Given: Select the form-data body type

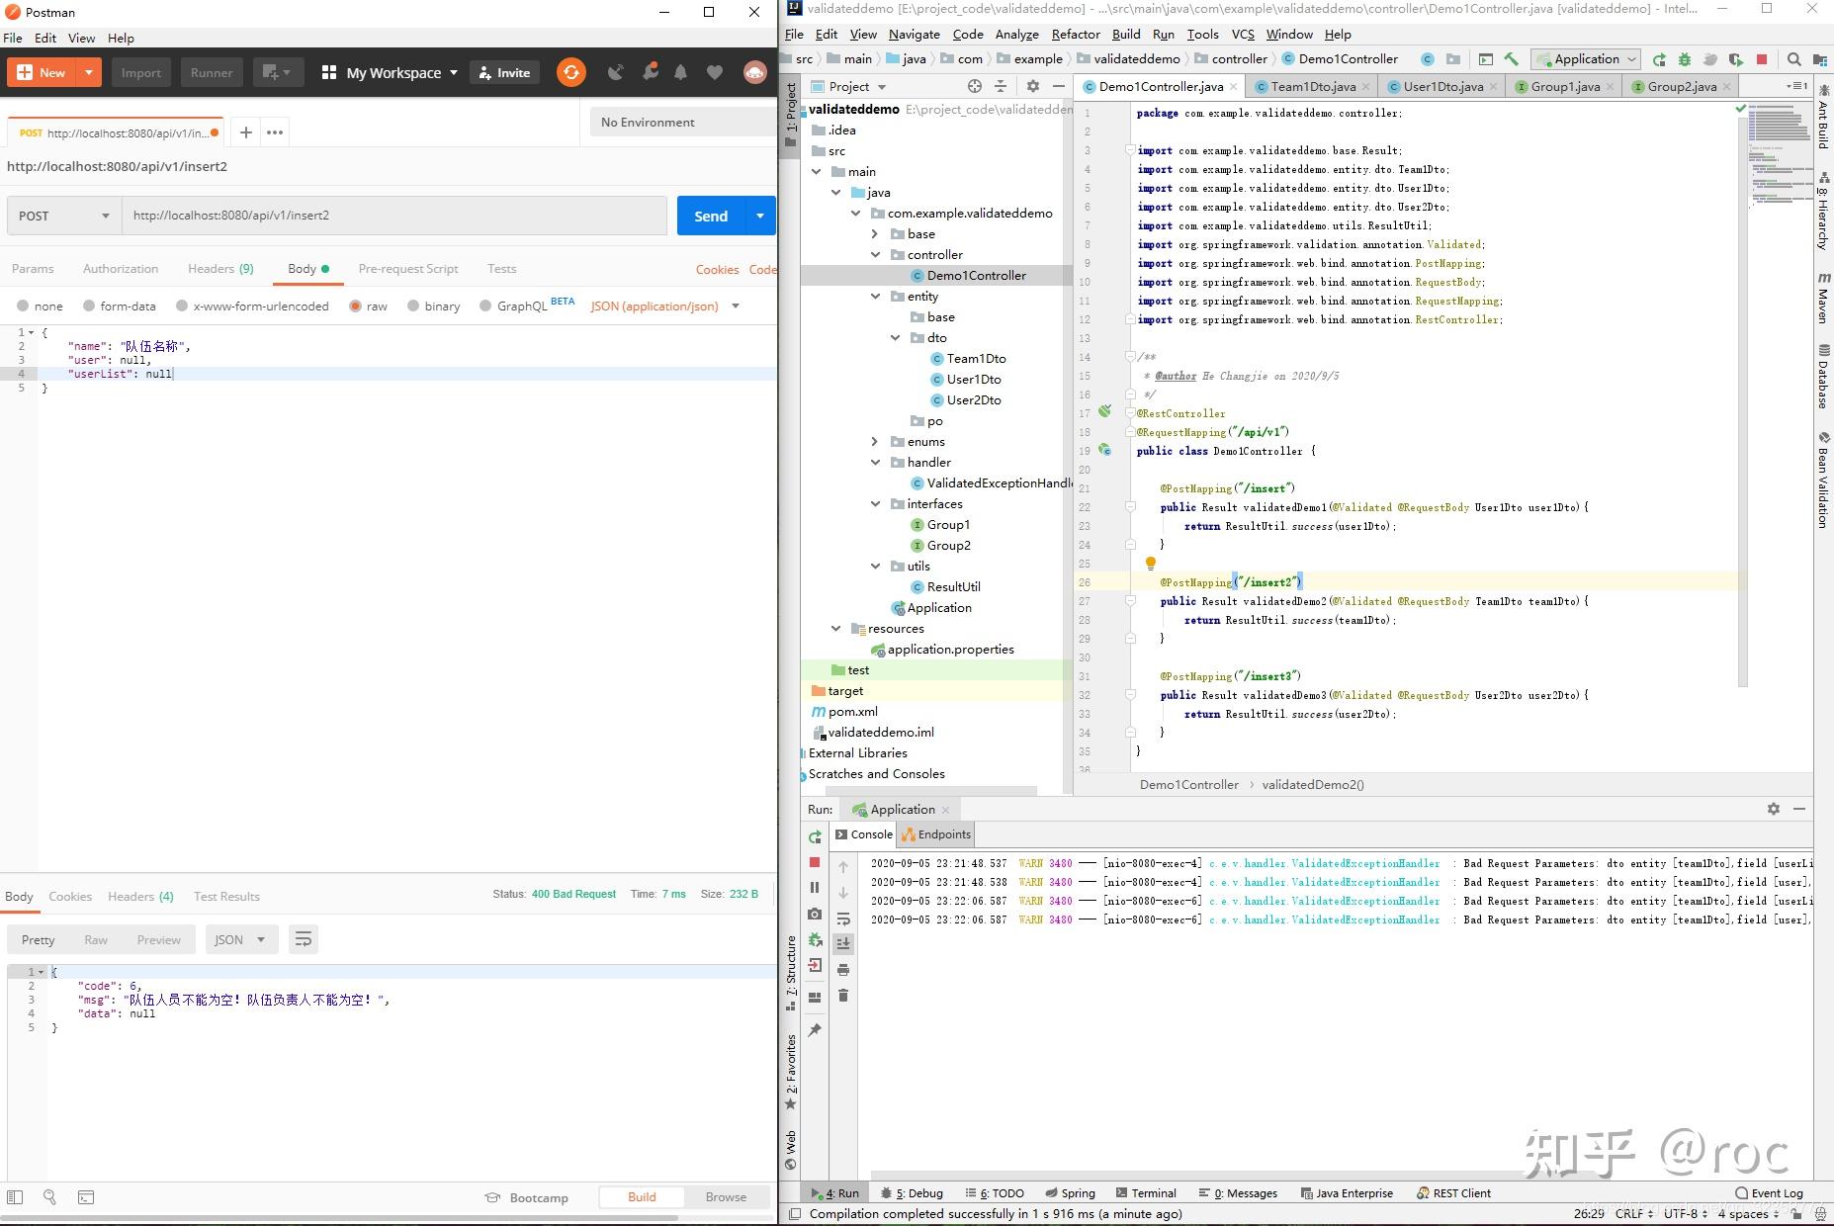Looking at the screenshot, I should [x=121, y=306].
